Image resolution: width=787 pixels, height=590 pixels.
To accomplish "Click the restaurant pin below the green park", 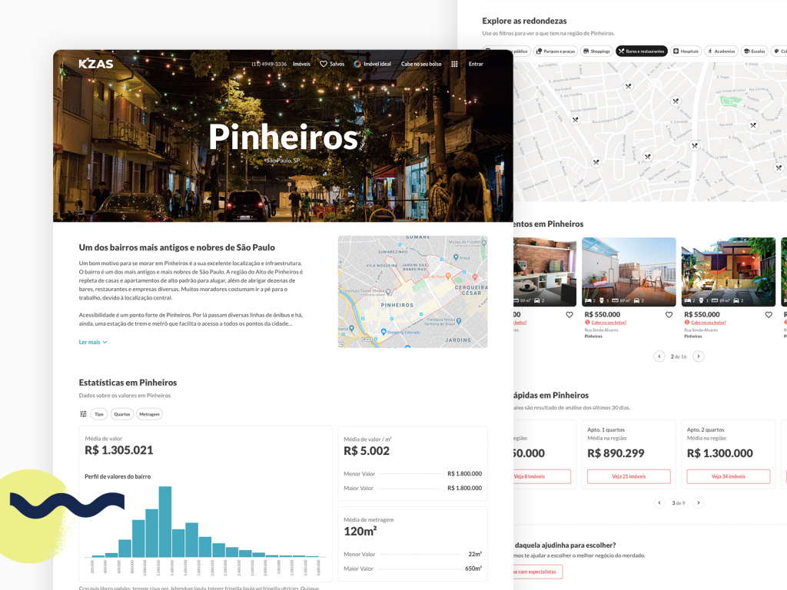I will [753, 125].
